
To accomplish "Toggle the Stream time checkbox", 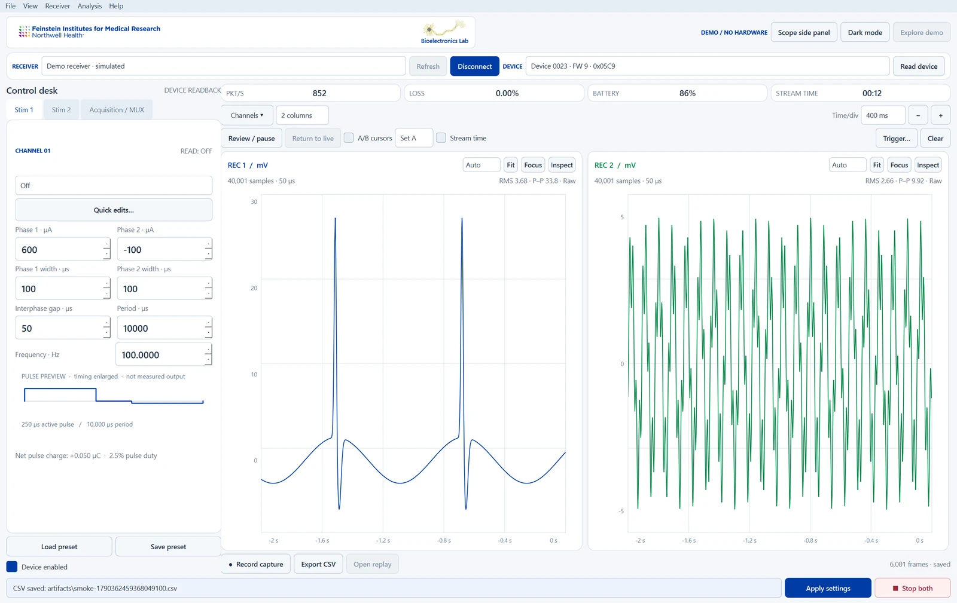I will 441,138.
